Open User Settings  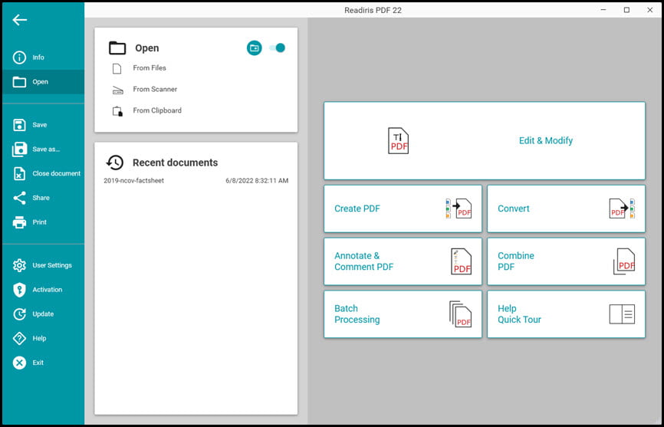point(43,265)
